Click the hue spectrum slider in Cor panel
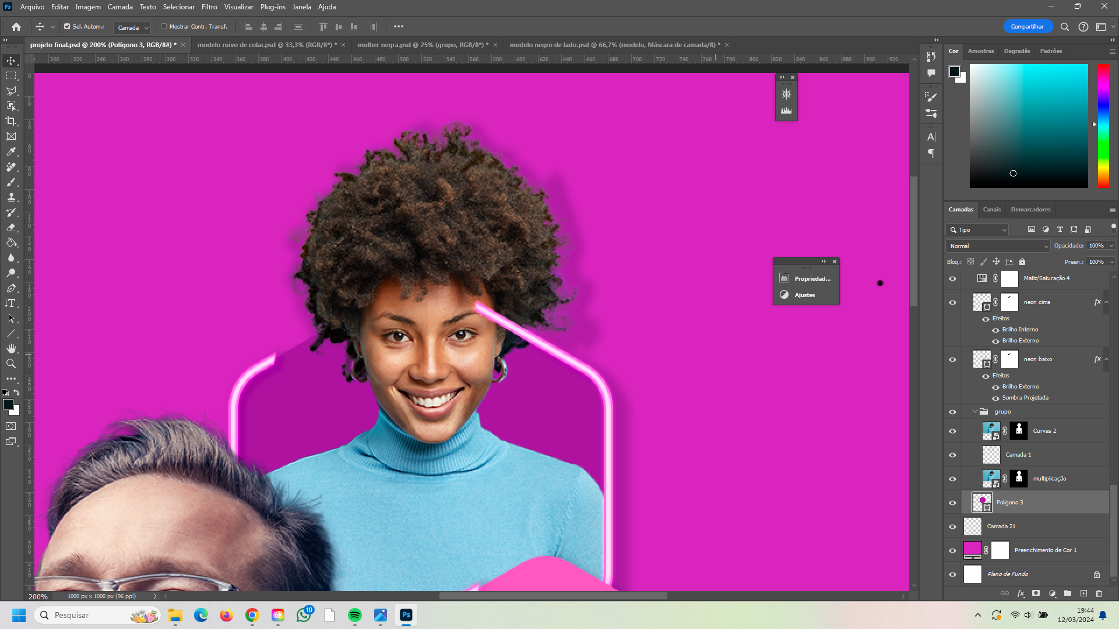This screenshot has height=629, width=1119. click(x=1103, y=126)
